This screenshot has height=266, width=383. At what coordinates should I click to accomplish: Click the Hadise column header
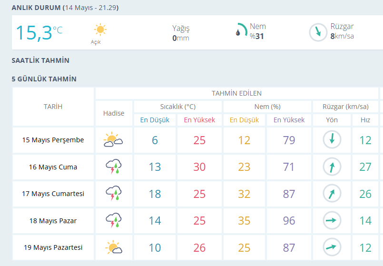(114, 113)
